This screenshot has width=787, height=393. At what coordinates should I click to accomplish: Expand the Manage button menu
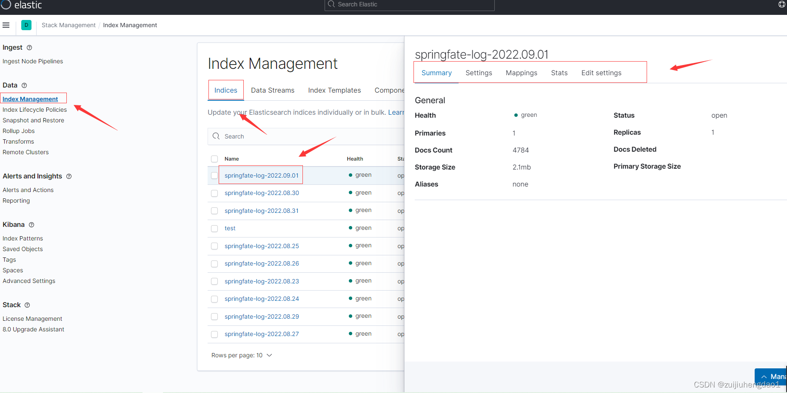[771, 376]
